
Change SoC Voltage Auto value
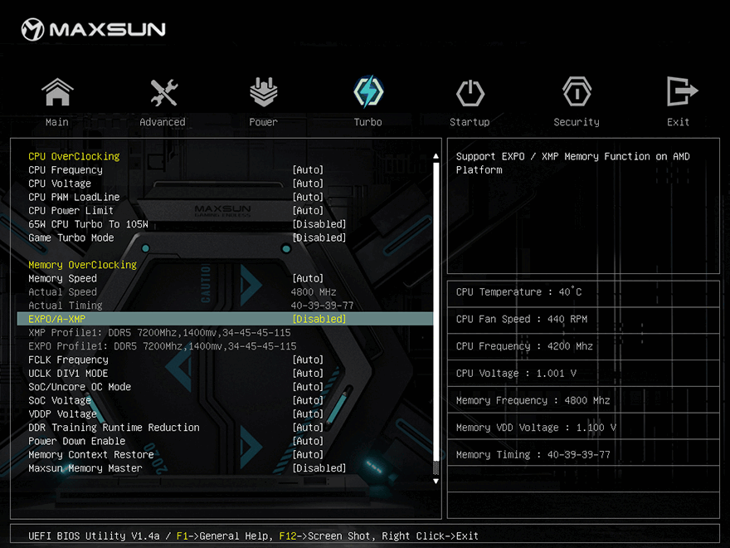(x=308, y=400)
